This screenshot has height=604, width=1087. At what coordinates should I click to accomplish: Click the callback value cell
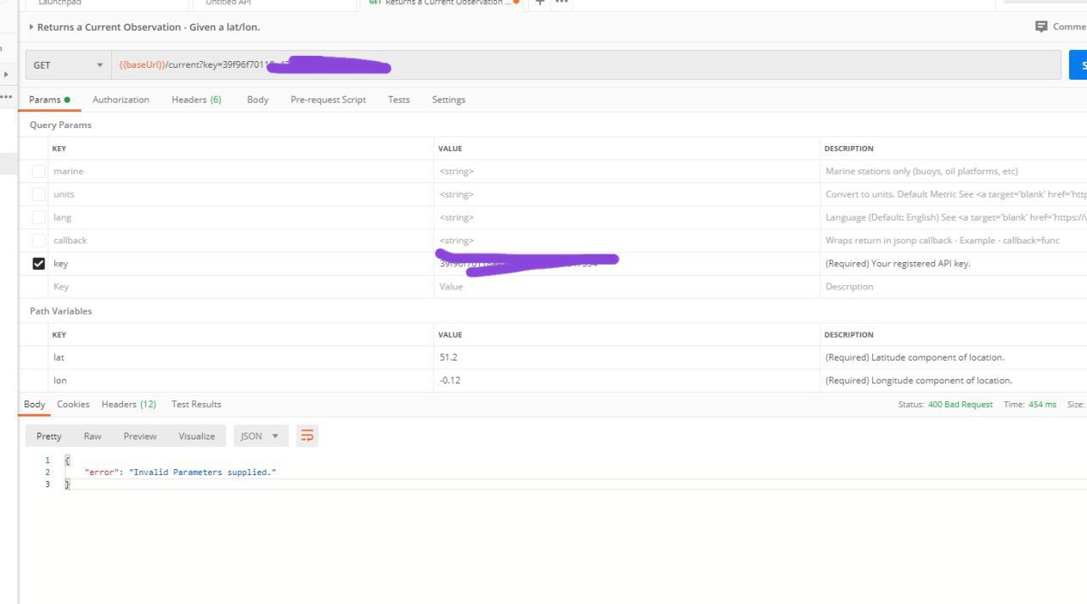627,240
